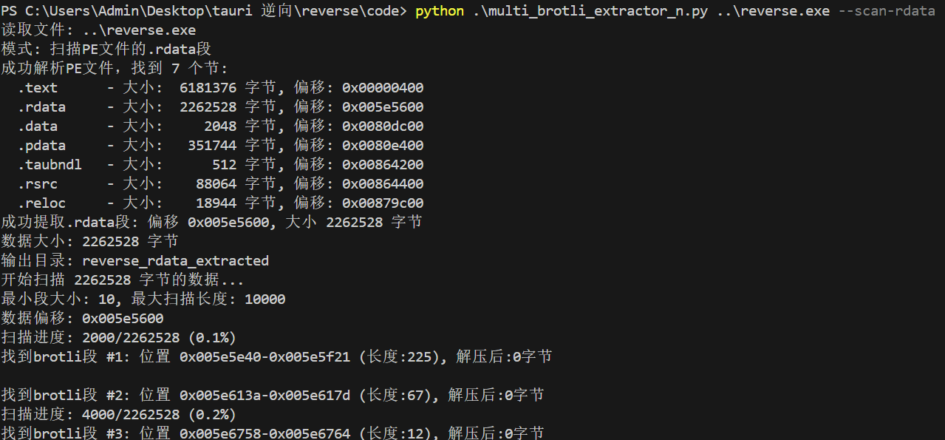
Task: Click the size value 6181376
Action: pyautogui.click(x=208, y=88)
